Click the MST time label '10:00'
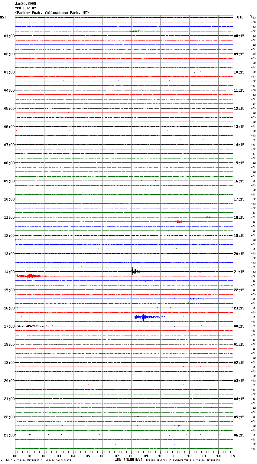Image resolution: width=257 pixels, height=464 pixels. click(9, 199)
